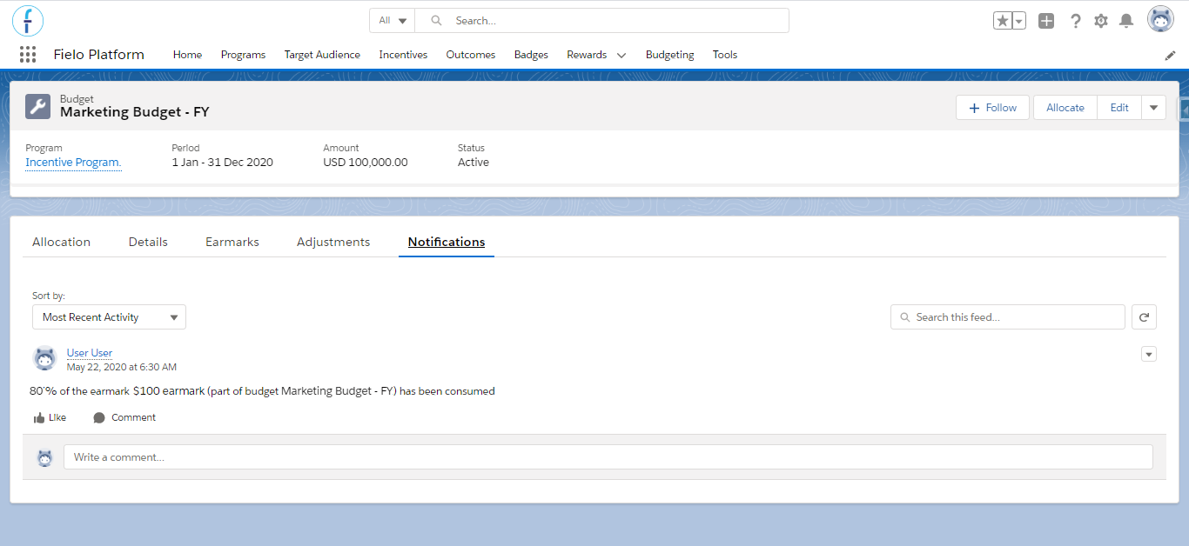1189x546 pixels.
Task: Open the Most Recent Activity sort dropdown
Action: [109, 317]
